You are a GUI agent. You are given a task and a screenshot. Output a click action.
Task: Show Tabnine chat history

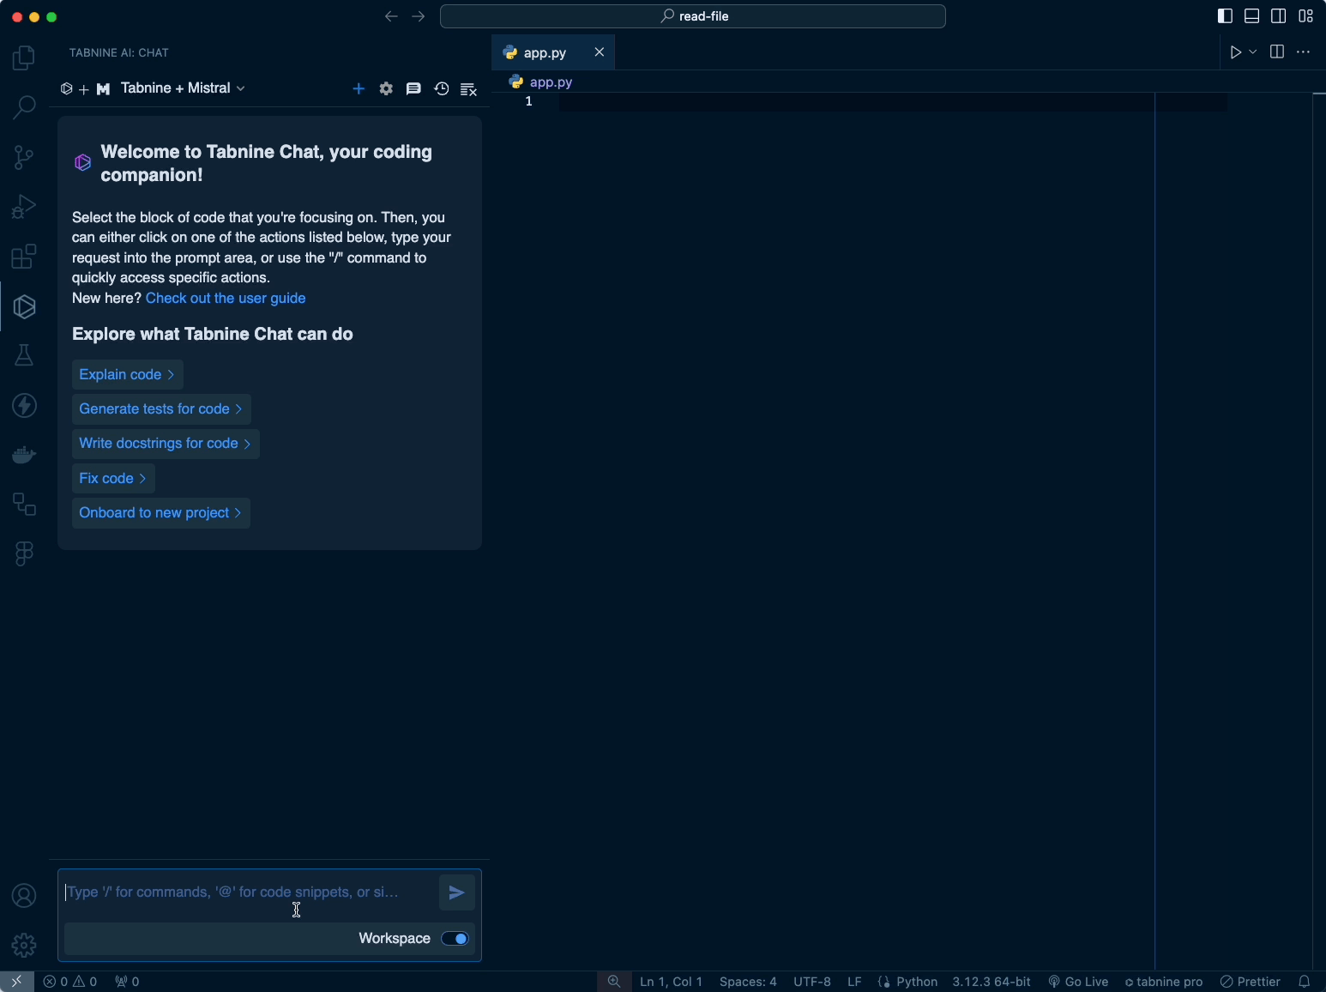(441, 88)
